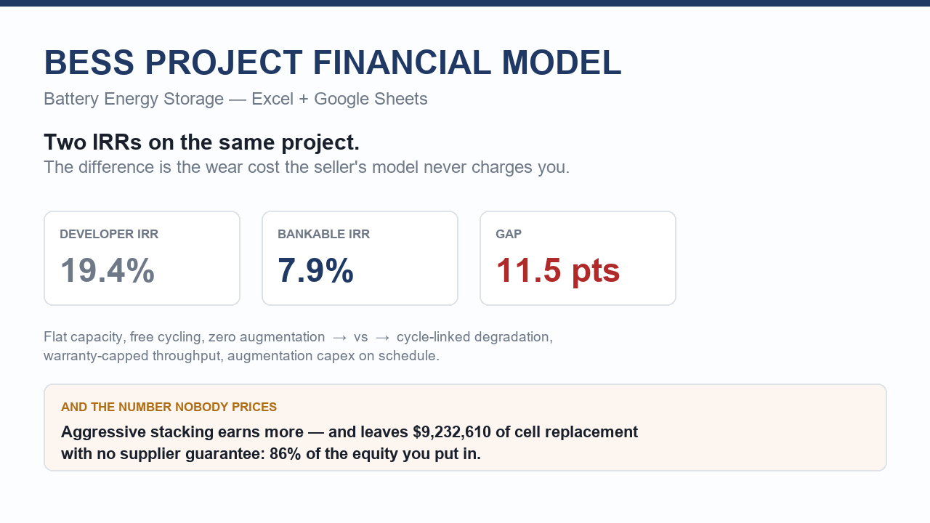
Task: Click the Bankable IRR label
Action: 324,234
